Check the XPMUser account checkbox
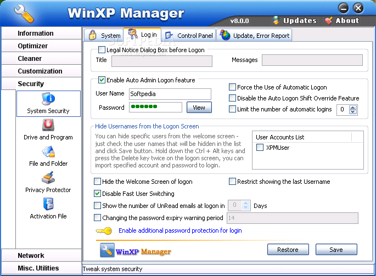This screenshot has width=376, height=276. coord(260,147)
